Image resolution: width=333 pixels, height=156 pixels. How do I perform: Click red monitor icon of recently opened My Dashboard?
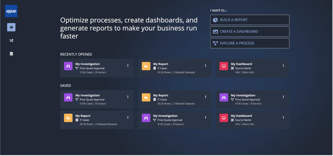[224, 66]
